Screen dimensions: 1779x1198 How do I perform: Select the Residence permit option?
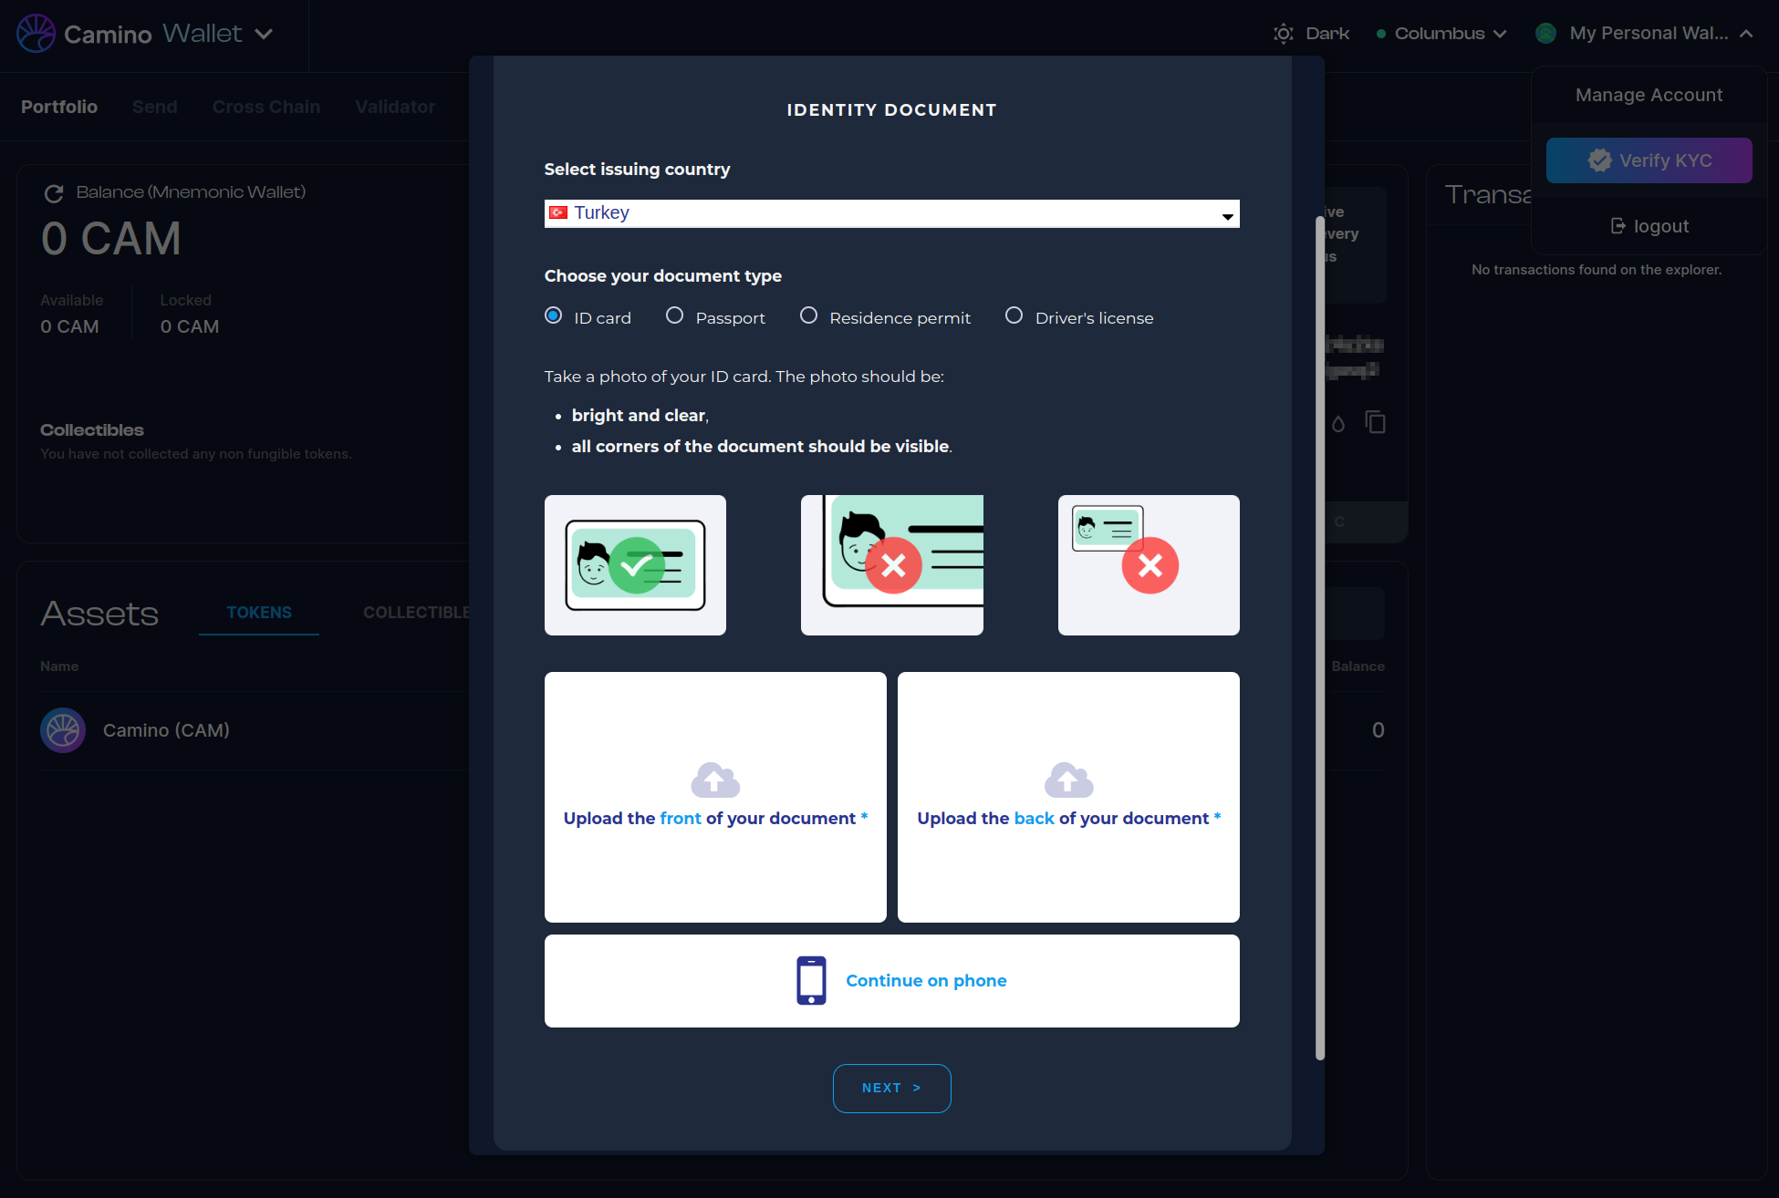(808, 315)
